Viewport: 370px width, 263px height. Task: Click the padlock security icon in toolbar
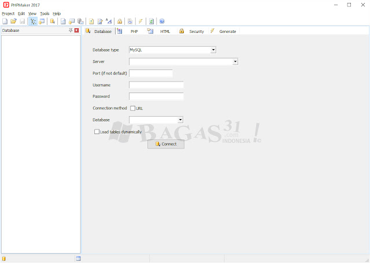tap(120, 21)
